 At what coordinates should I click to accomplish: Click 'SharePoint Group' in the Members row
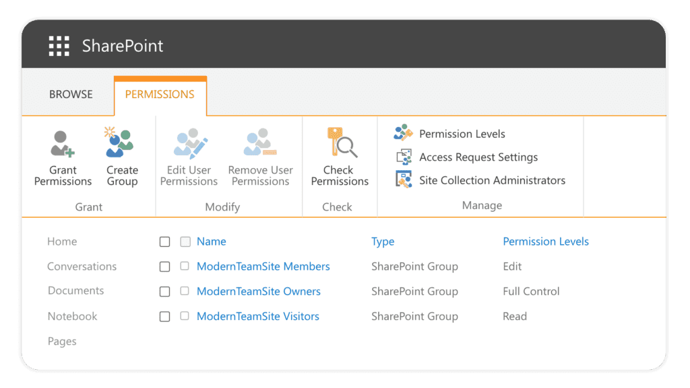(414, 266)
